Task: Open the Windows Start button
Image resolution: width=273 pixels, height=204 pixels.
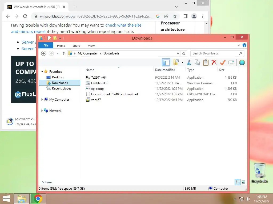Action: 6,199
